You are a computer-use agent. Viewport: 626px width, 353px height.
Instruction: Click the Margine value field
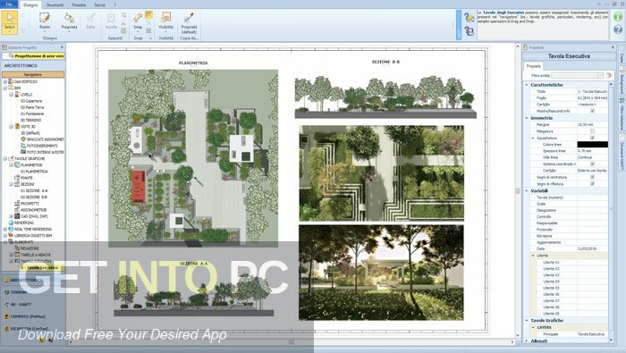(x=592, y=125)
